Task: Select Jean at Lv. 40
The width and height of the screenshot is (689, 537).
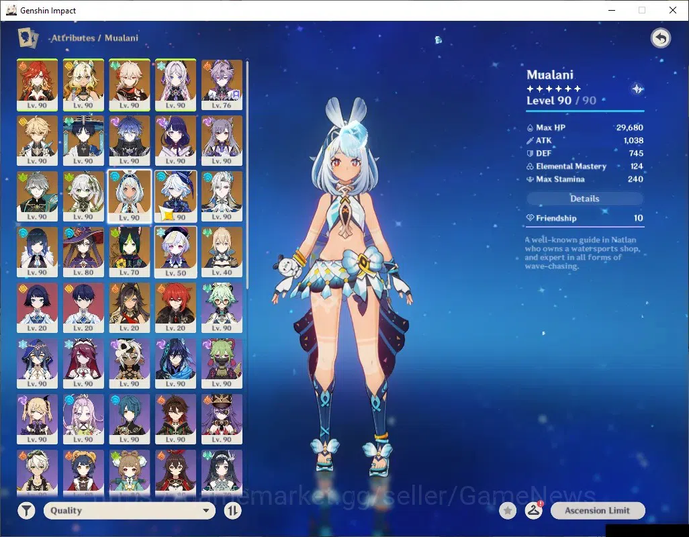Action: tap(222, 252)
